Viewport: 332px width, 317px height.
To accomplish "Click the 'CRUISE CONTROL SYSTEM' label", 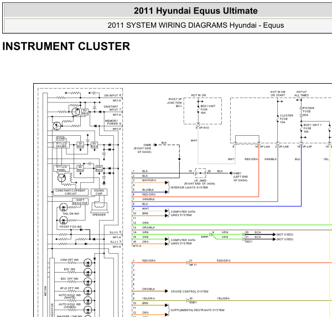I will 189,292.
